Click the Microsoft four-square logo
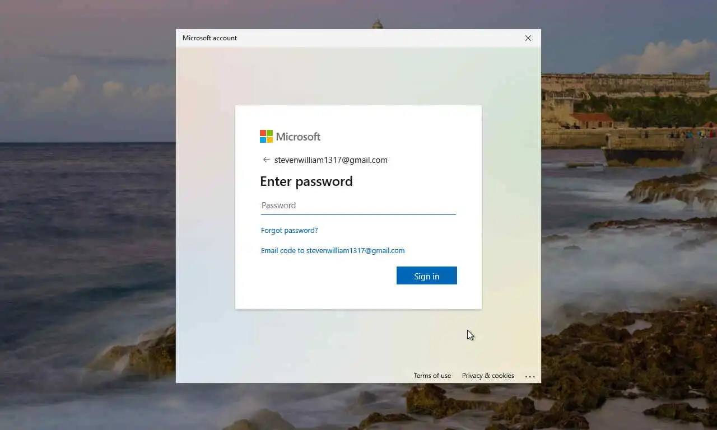The height and width of the screenshot is (430, 717). click(x=266, y=137)
